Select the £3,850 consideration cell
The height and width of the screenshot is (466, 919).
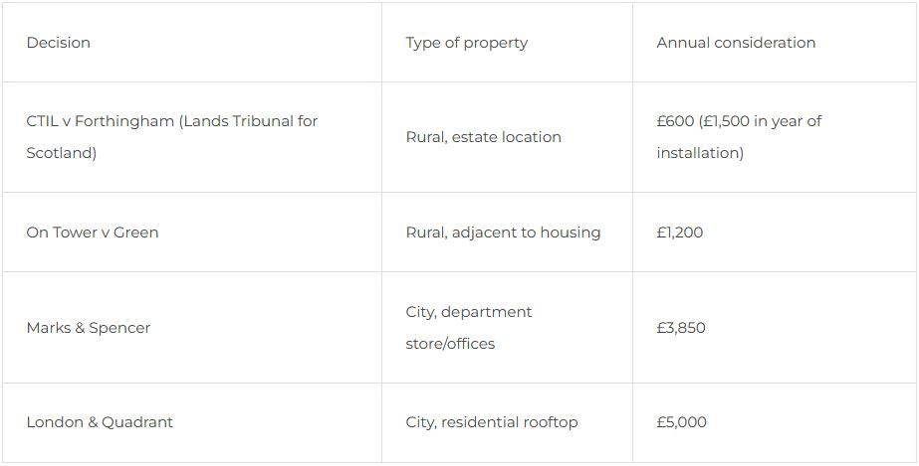(681, 328)
